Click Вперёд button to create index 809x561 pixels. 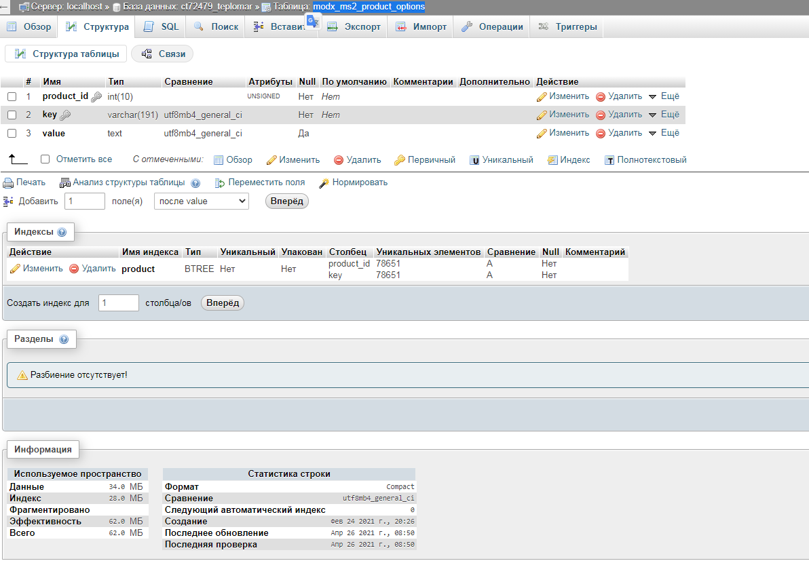click(223, 303)
